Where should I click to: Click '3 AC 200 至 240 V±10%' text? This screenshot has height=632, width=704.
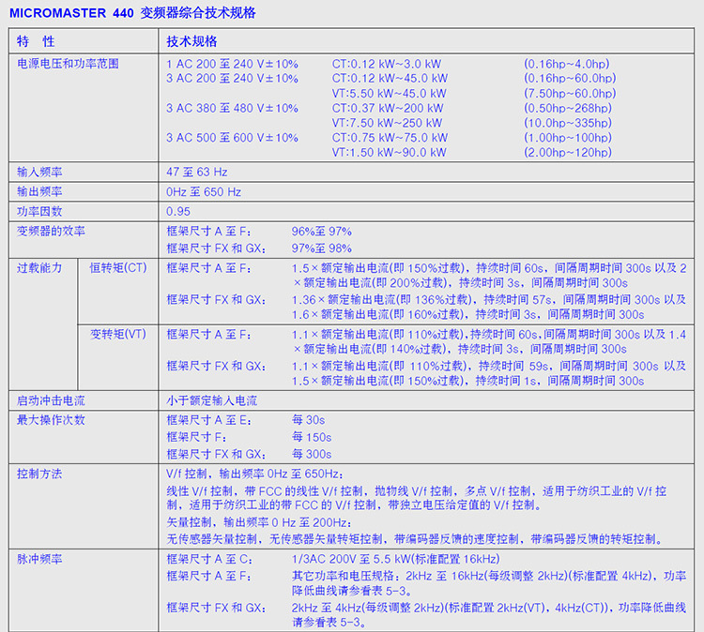[232, 79]
